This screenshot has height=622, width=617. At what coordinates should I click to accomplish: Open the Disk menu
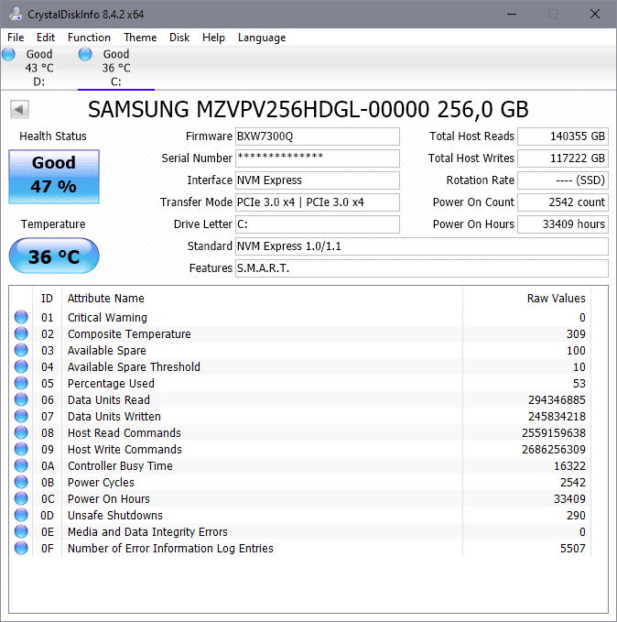pos(179,38)
